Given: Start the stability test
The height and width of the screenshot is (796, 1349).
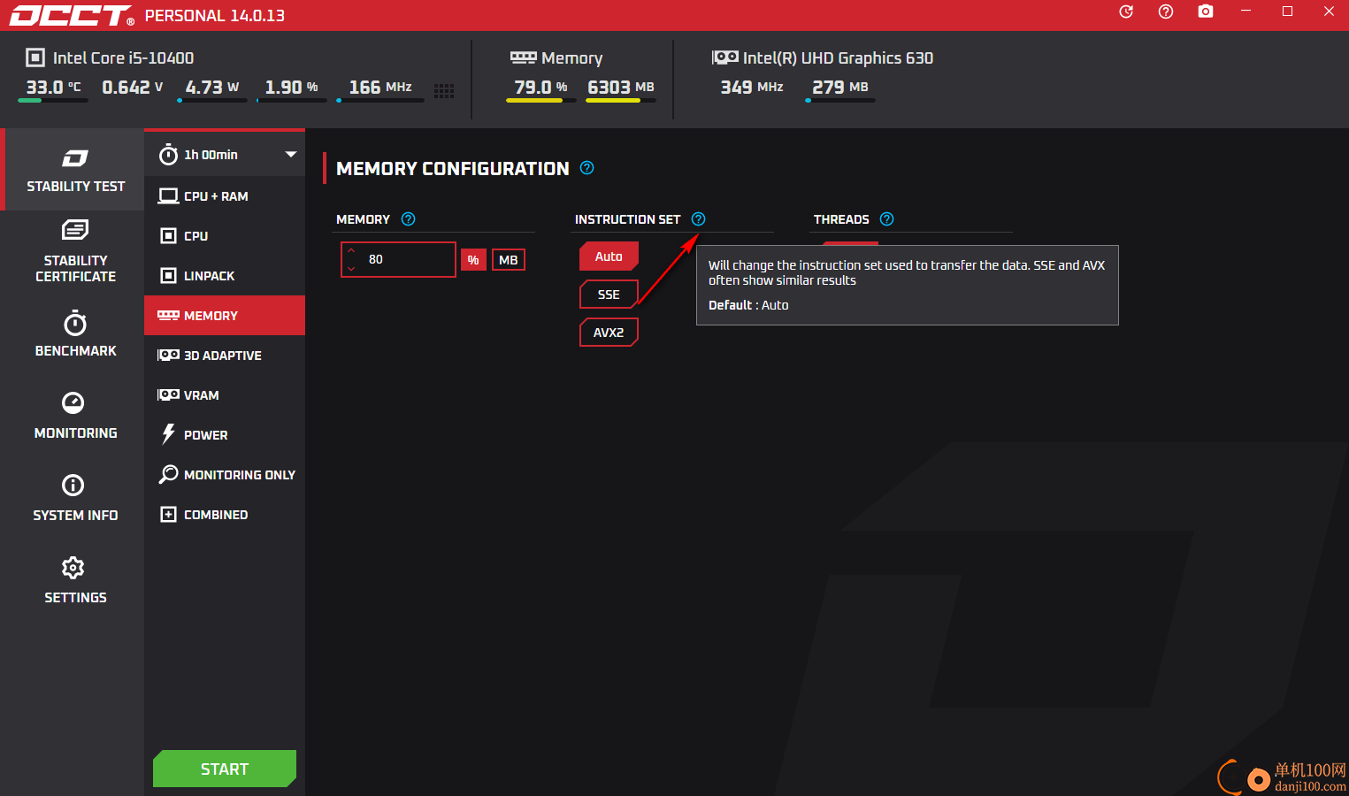Looking at the screenshot, I should click(x=225, y=769).
